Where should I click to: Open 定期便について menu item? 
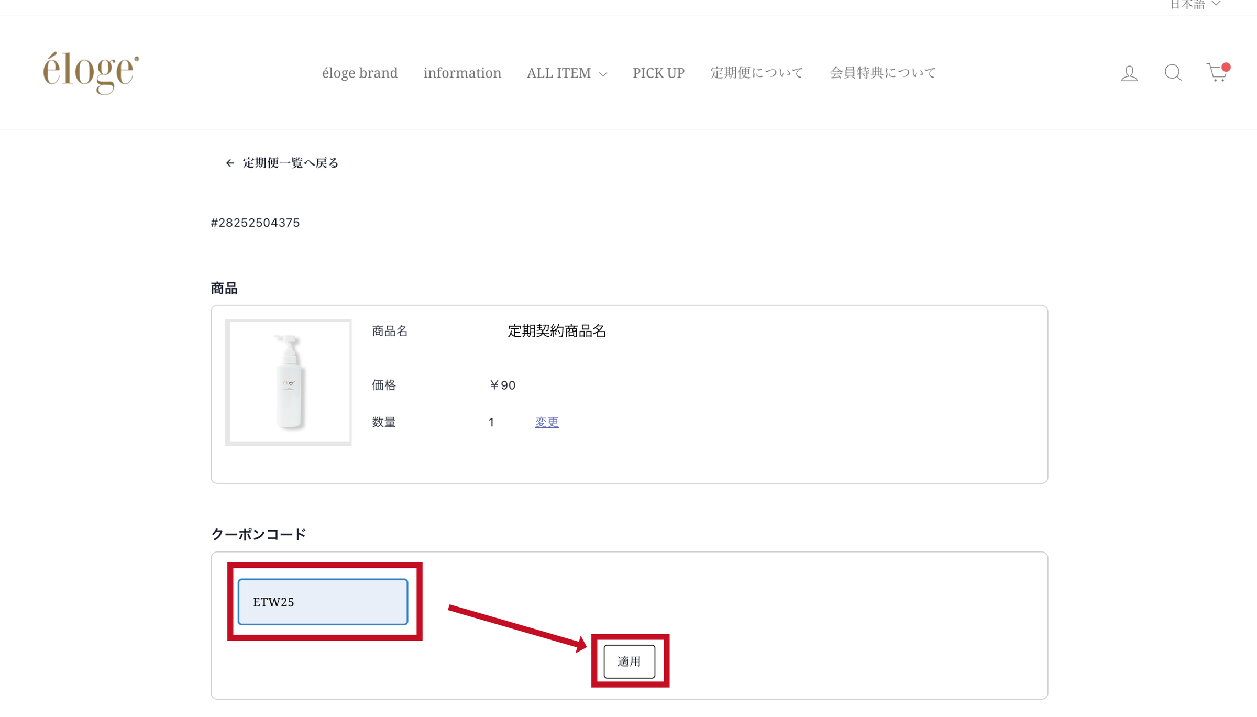[x=757, y=73]
